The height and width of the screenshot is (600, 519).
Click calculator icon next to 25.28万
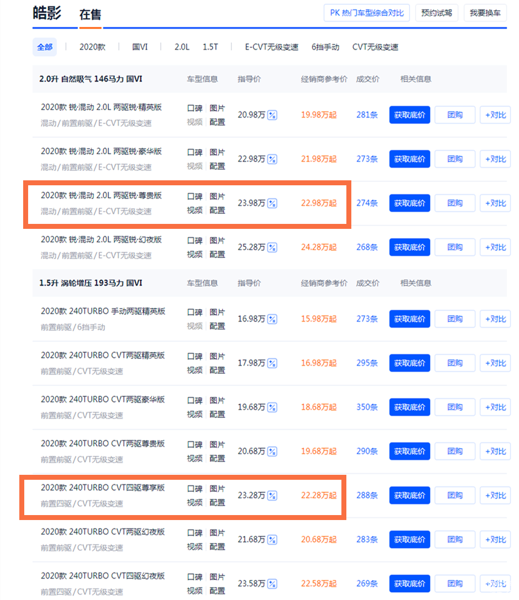click(x=272, y=248)
